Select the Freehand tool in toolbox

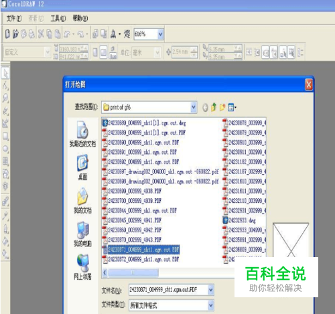5,111
